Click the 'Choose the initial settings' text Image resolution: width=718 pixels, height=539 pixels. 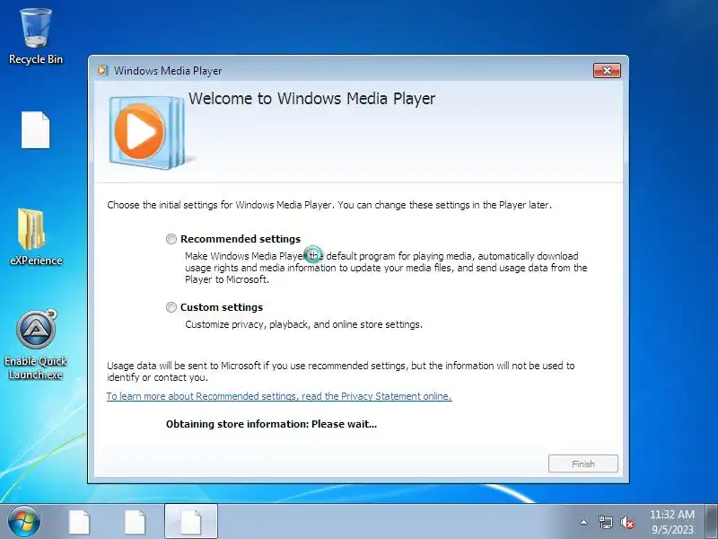coord(329,205)
